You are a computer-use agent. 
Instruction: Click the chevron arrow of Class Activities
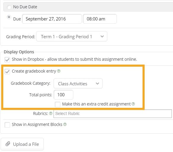click(x=97, y=84)
